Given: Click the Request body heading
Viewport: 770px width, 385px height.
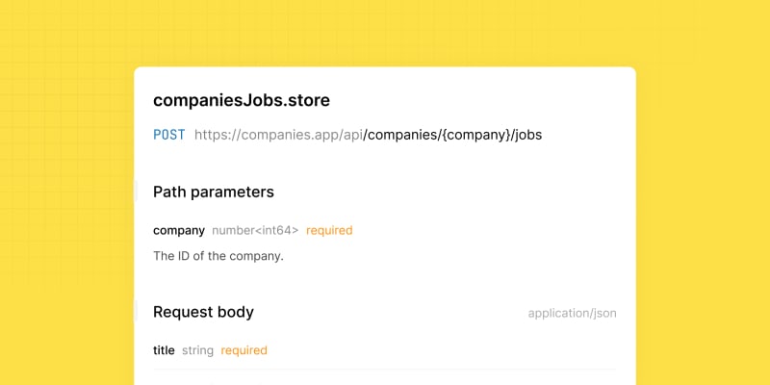Looking at the screenshot, I should (203, 312).
